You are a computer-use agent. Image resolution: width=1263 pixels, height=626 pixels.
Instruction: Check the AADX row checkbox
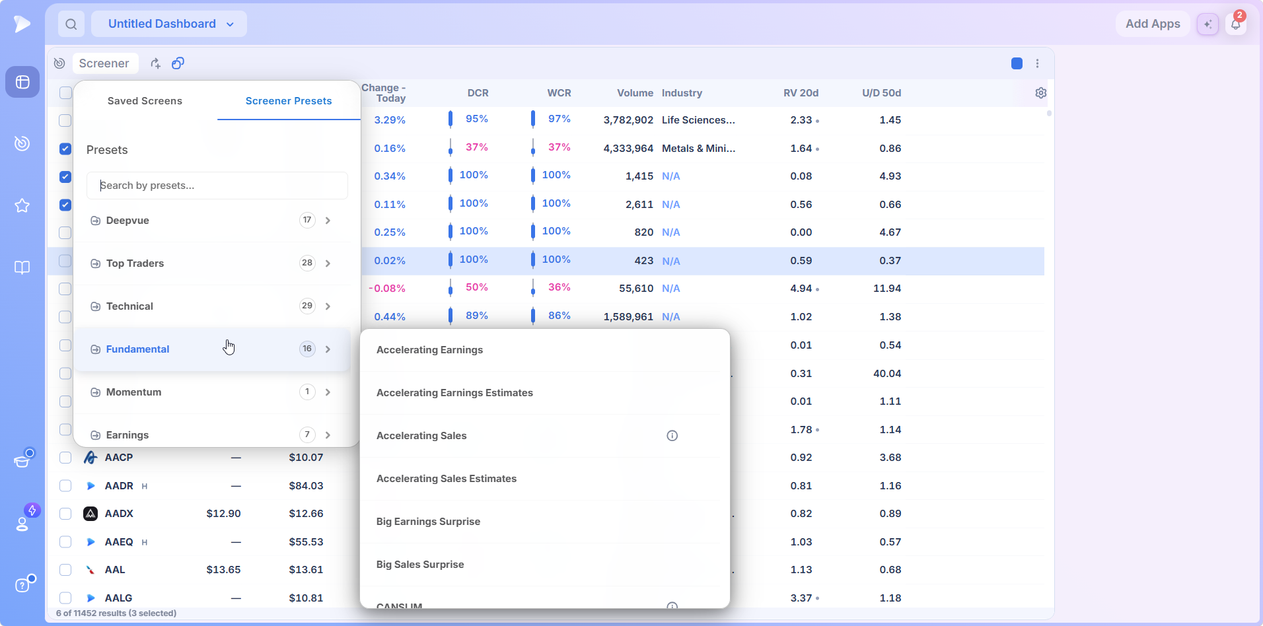point(65,514)
